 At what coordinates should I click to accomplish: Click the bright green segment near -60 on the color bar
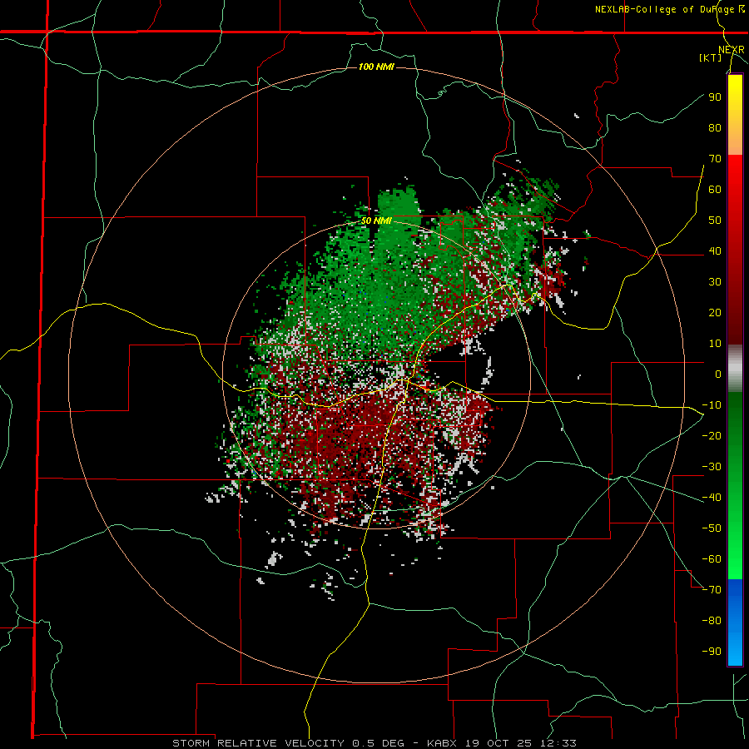click(735, 559)
